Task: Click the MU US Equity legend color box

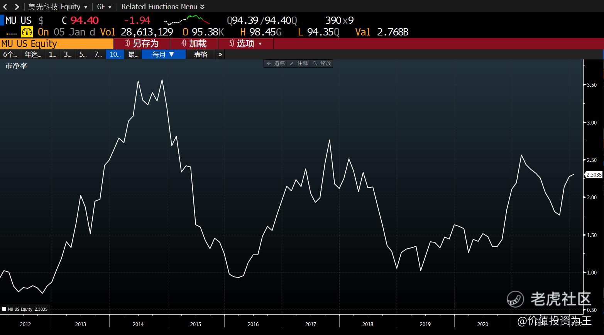Action: point(4,309)
